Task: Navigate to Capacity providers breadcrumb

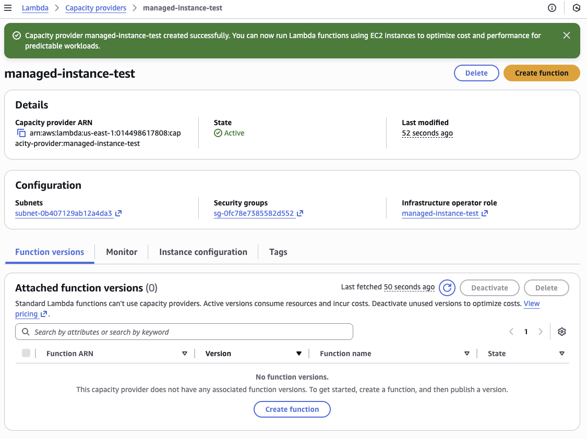Action: (x=96, y=8)
